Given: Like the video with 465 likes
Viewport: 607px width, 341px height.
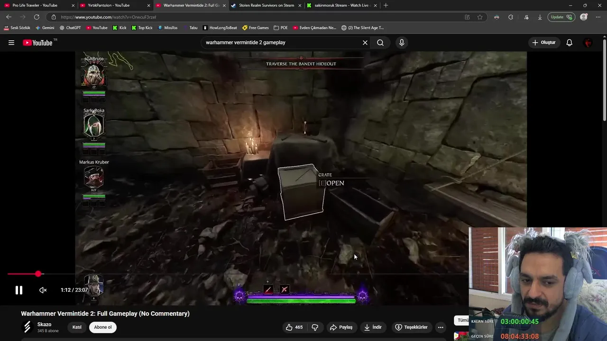Looking at the screenshot, I should tap(294, 327).
